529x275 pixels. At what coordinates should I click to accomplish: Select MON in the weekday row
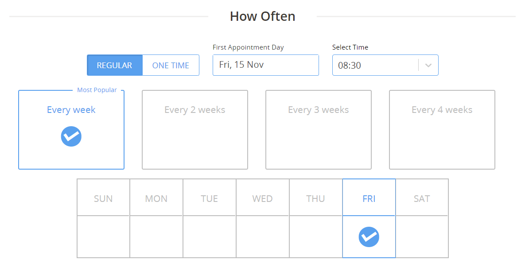tap(156, 198)
